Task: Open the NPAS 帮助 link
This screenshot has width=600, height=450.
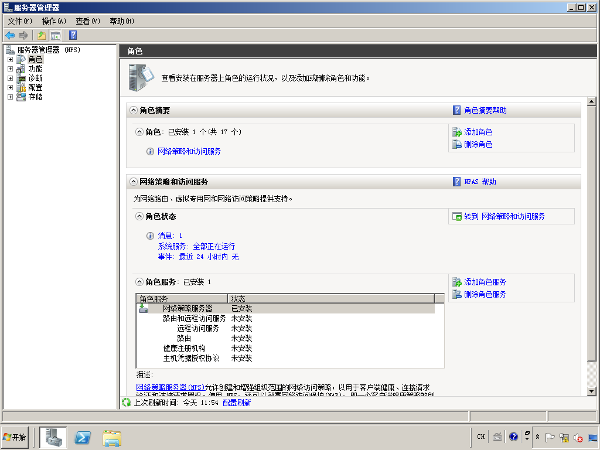Action: click(480, 182)
